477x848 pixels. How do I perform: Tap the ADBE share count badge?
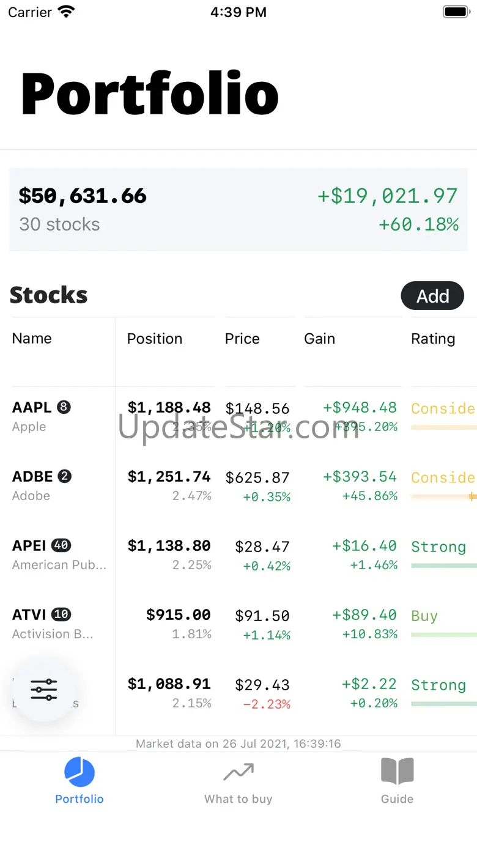click(x=65, y=476)
